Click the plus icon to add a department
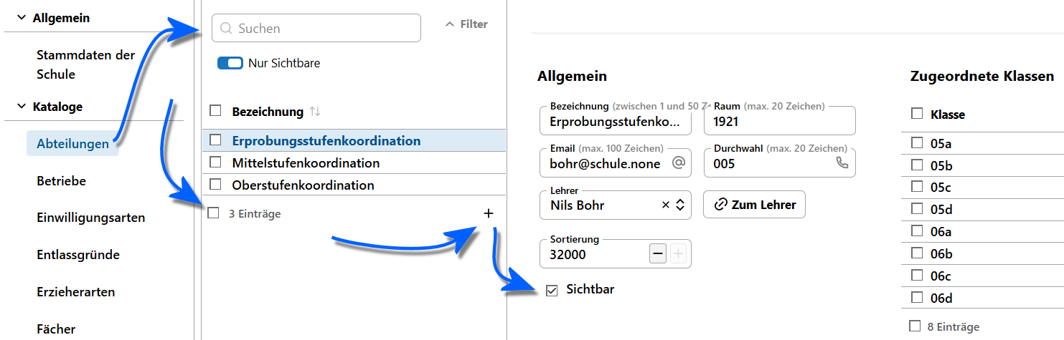Screen dimensions: 1064x340 click(489, 213)
